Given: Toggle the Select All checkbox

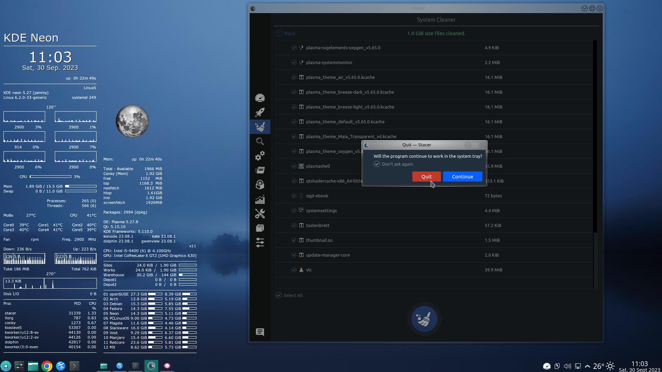Looking at the screenshot, I should tap(279, 295).
